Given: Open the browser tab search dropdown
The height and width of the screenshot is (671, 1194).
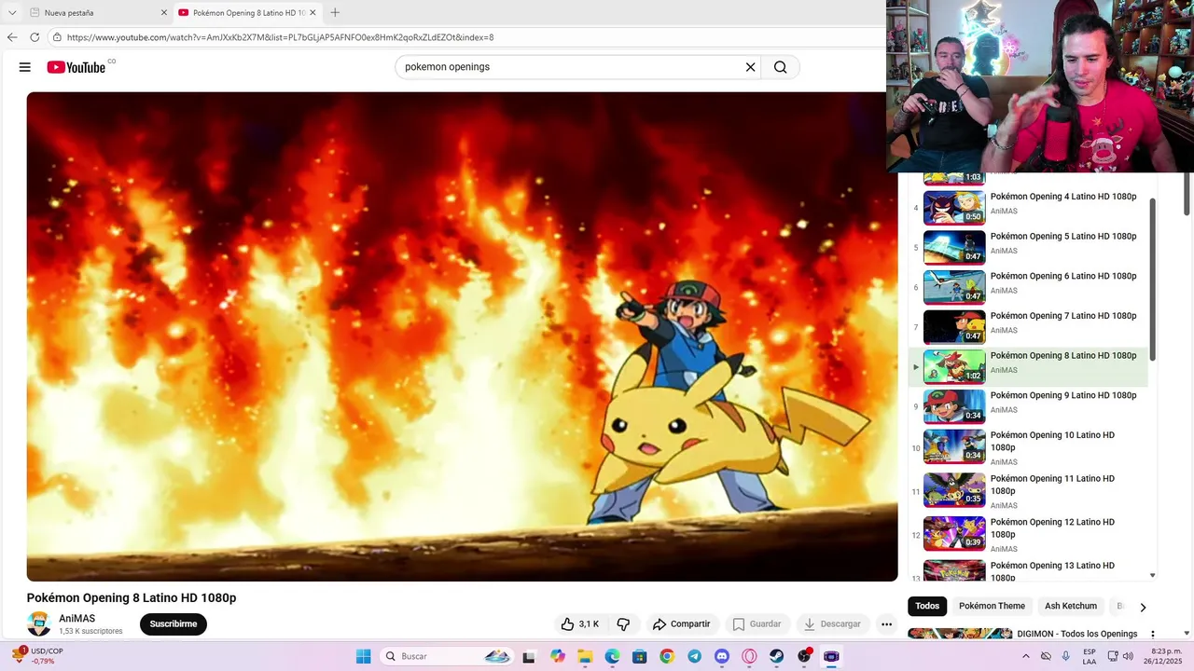Looking at the screenshot, I should [x=12, y=13].
